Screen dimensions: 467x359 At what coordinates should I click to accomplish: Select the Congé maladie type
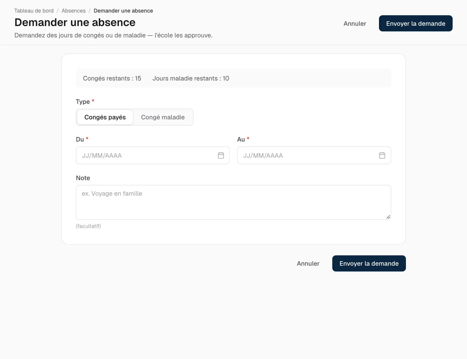[x=163, y=117]
